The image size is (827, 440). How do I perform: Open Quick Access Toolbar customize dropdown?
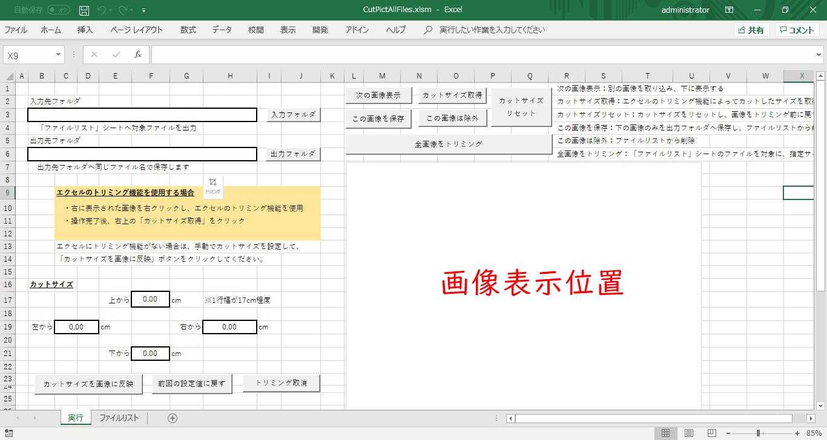[x=143, y=10]
